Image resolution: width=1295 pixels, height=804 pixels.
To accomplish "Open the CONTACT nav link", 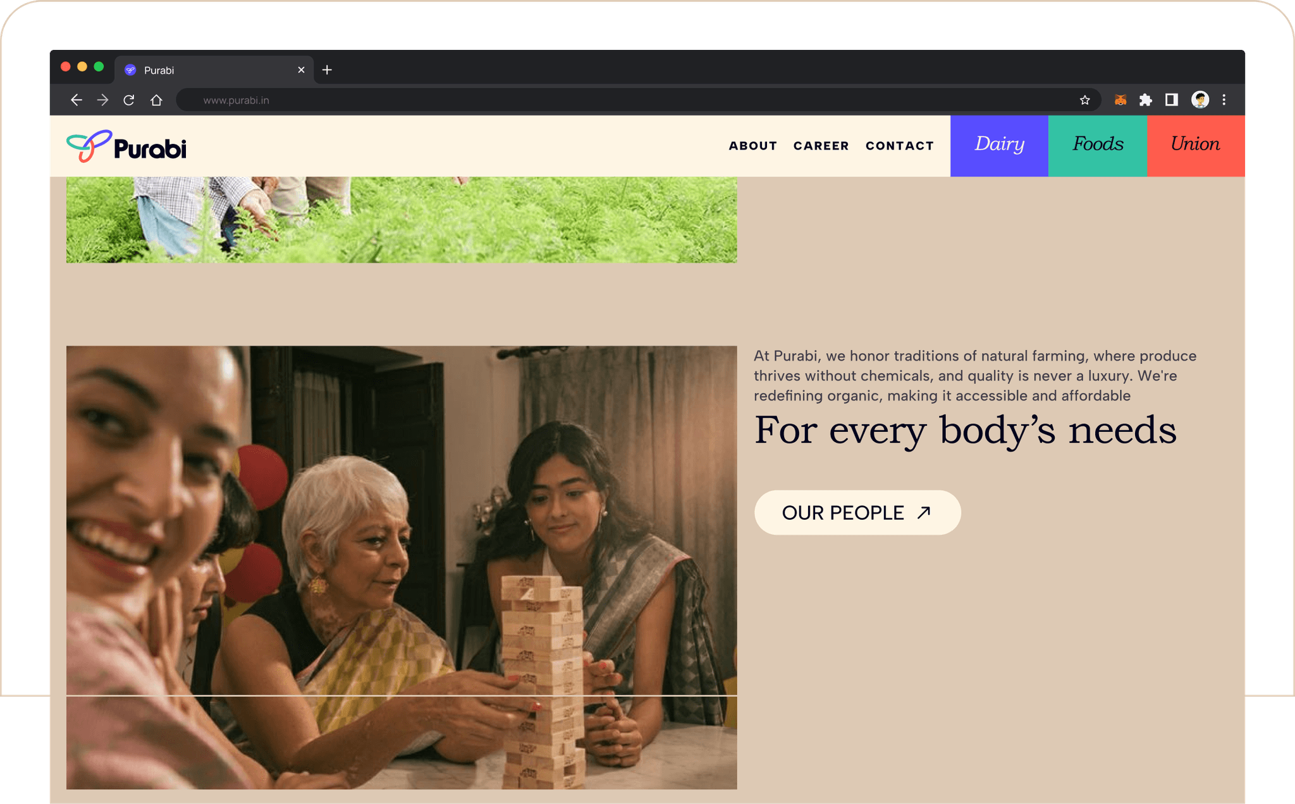I will [899, 146].
